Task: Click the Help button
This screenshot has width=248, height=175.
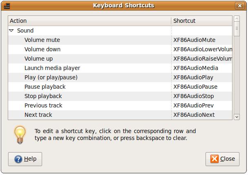Action: pyautogui.click(x=25, y=159)
